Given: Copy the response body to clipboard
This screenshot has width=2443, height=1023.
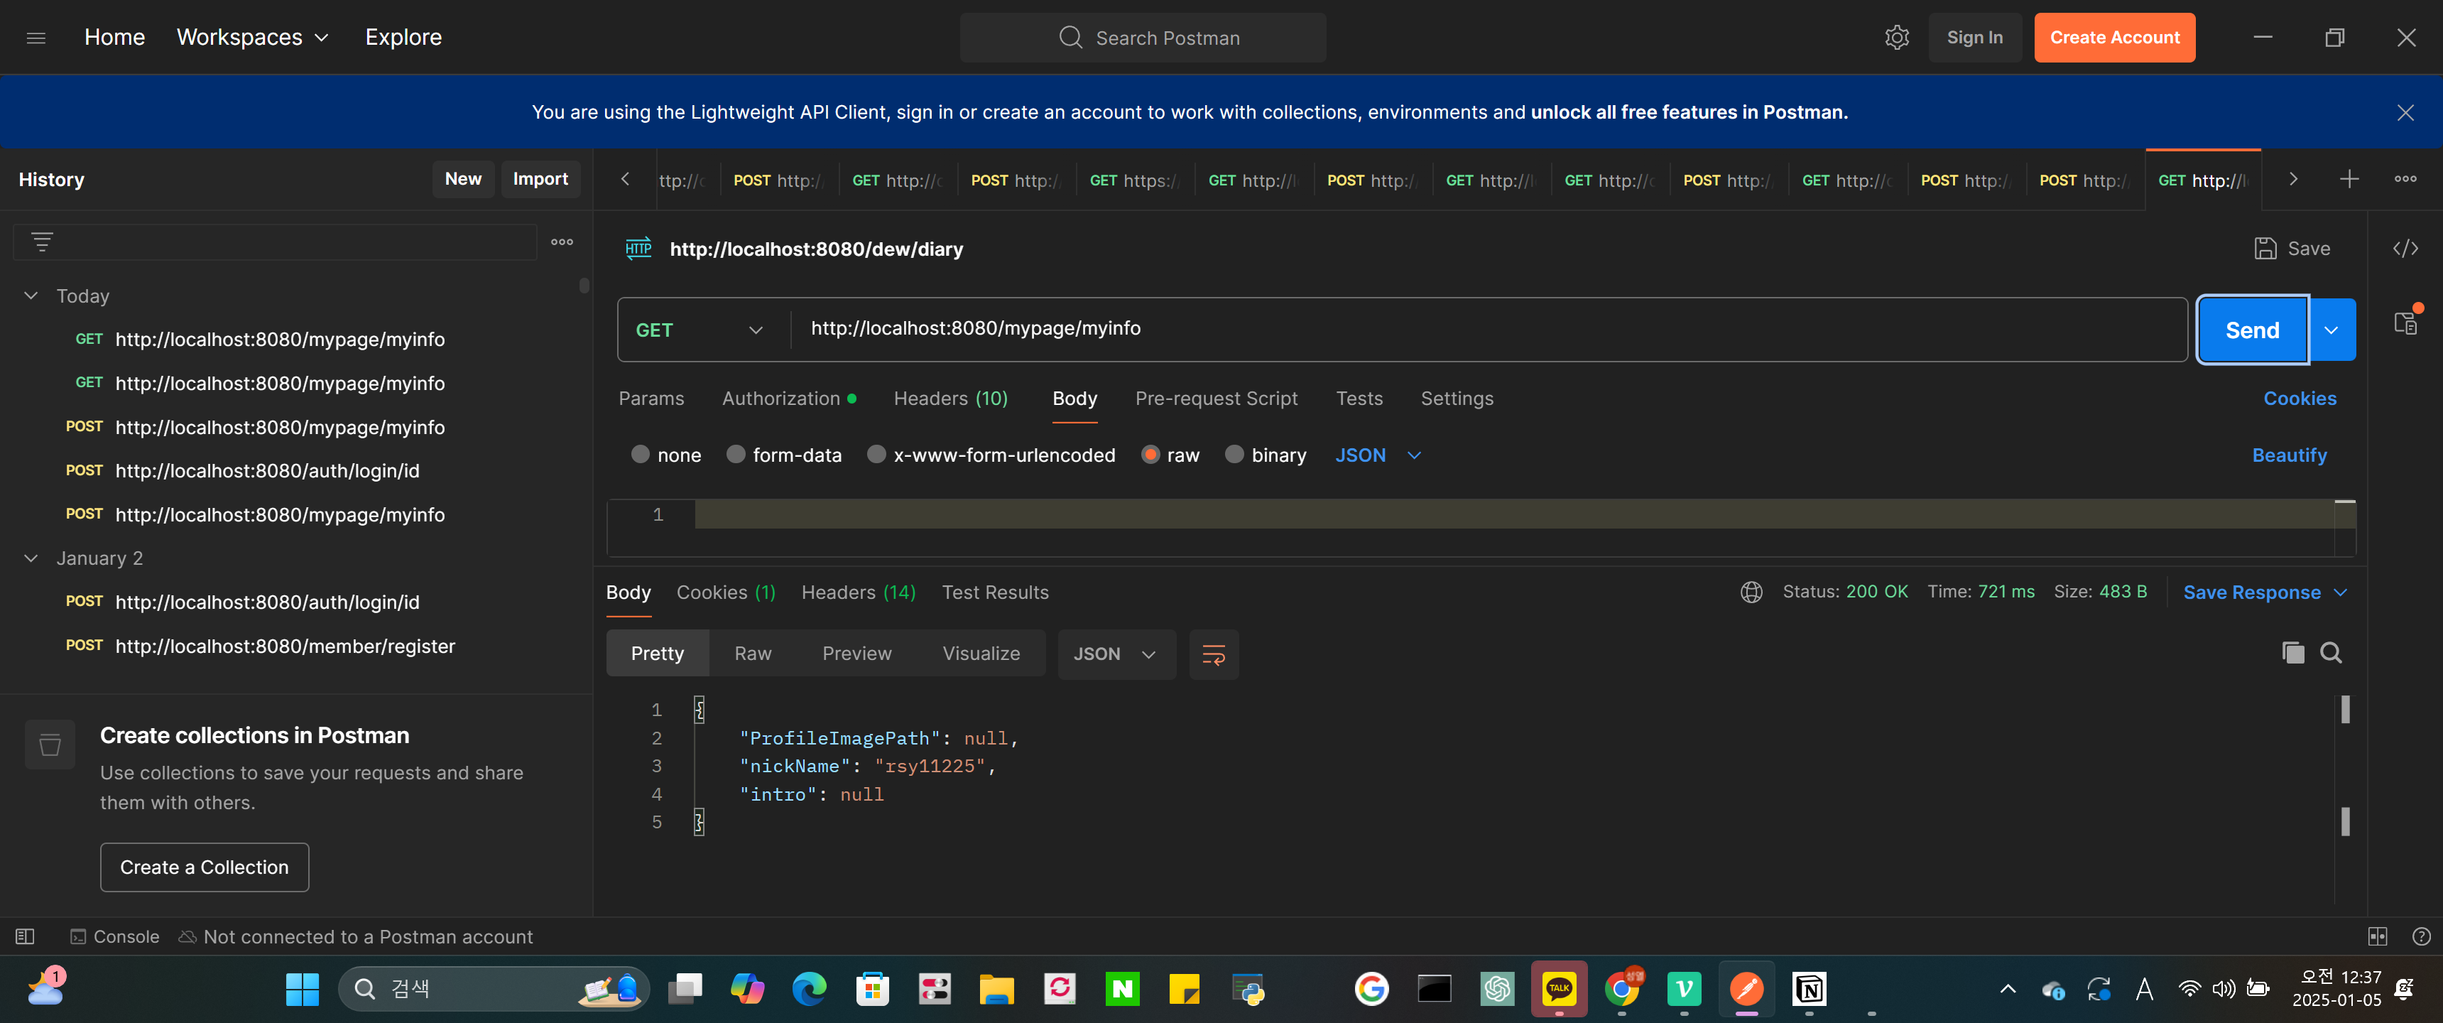Looking at the screenshot, I should [2292, 653].
